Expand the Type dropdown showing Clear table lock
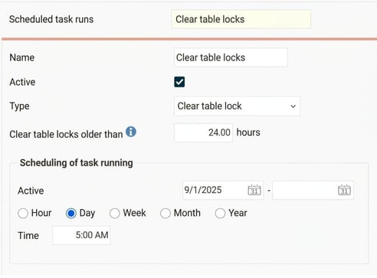This screenshot has height=278, width=377. point(237,106)
